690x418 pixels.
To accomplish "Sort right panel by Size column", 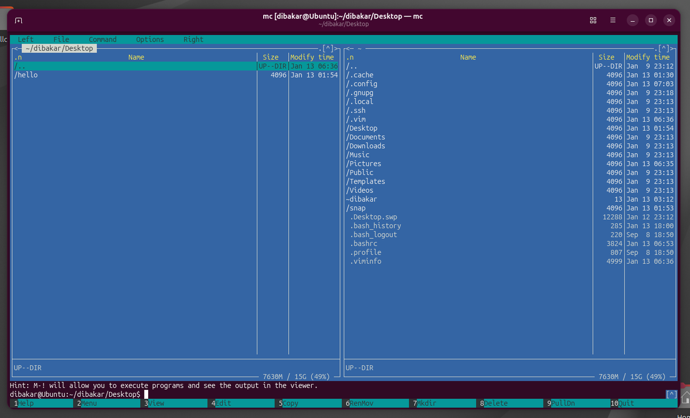I will [606, 57].
